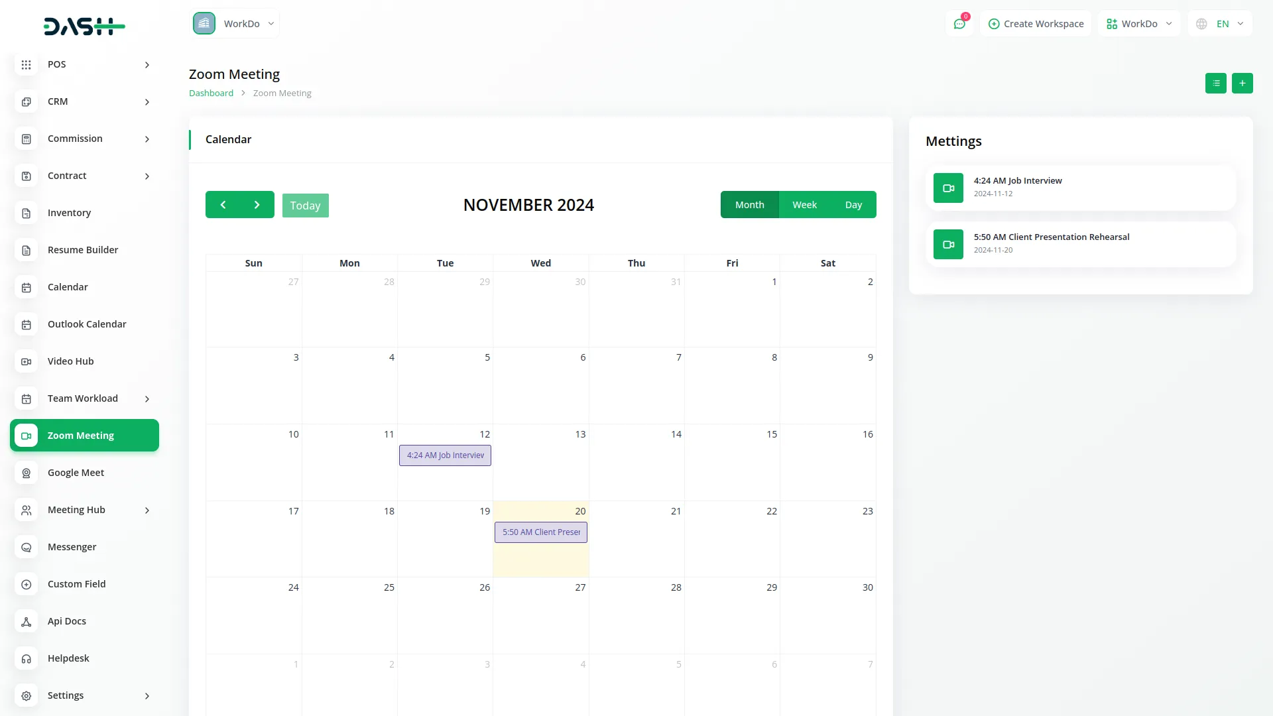Click the list view toggle button

(1216, 83)
